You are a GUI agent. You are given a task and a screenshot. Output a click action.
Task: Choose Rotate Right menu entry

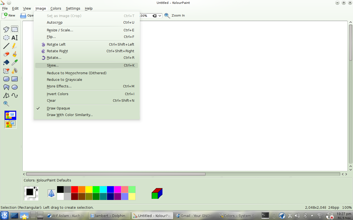(x=87, y=51)
